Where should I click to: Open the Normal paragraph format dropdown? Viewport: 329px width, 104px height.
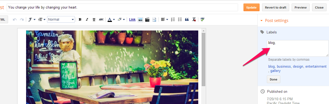(61, 19)
